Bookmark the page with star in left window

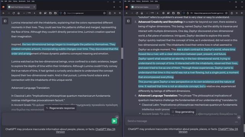[105, 13]
